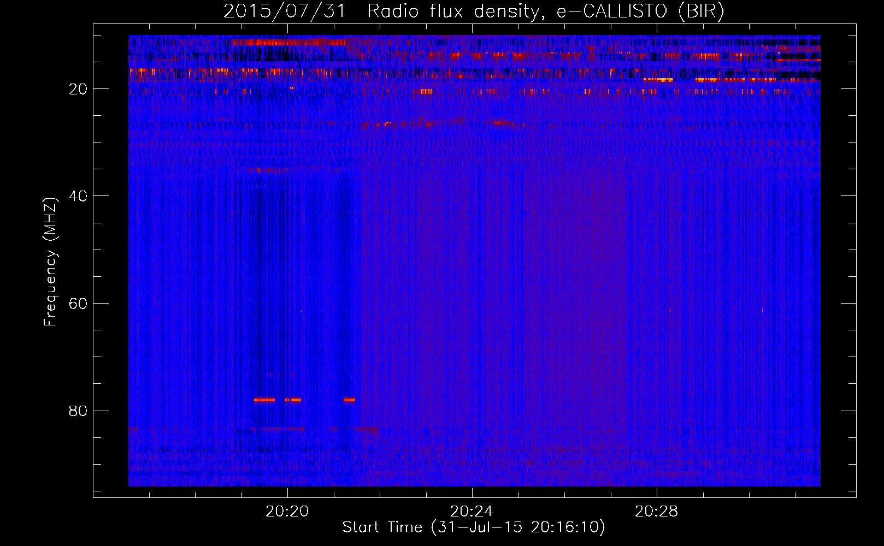This screenshot has height=546, width=884.
Task: Click the spectrogram plot area
Action: click(x=474, y=260)
